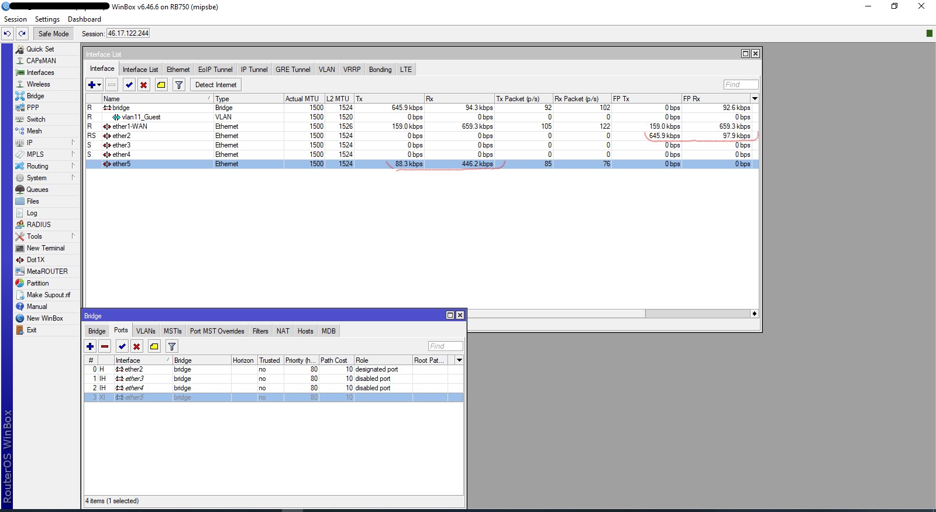Image resolution: width=936 pixels, height=512 pixels.
Task: Open CAPsMAN in the sidebar
Action: click(41, 61)
